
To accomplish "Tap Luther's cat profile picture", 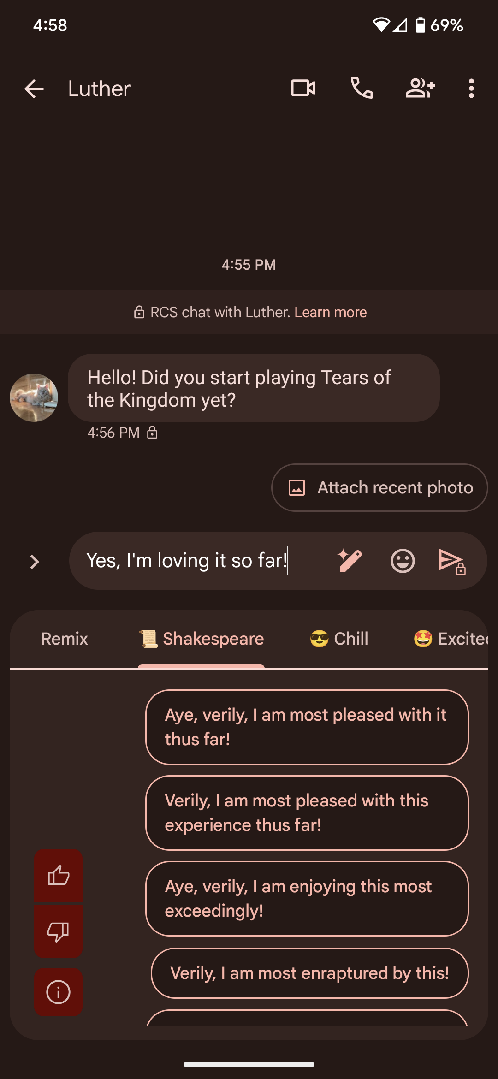I will pos(34,397).
